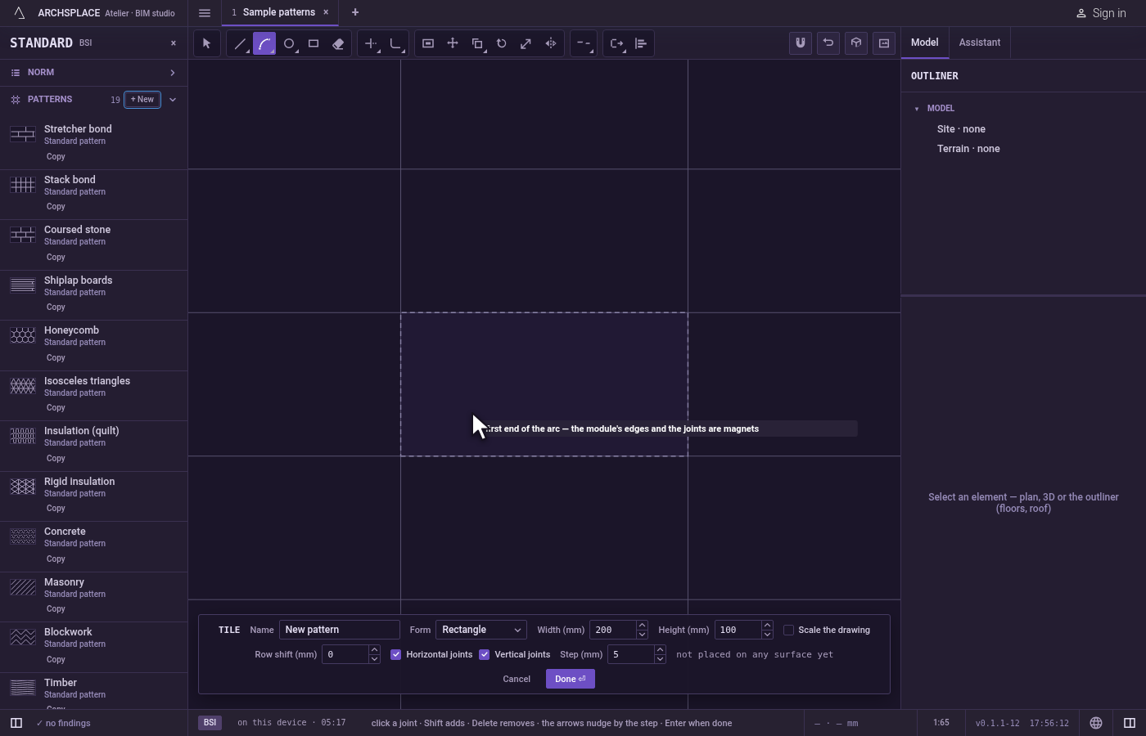Viewport: 1146px width, 736px height.
Task: Open the 3D cube view icon
Action: (x=856, y=43)
